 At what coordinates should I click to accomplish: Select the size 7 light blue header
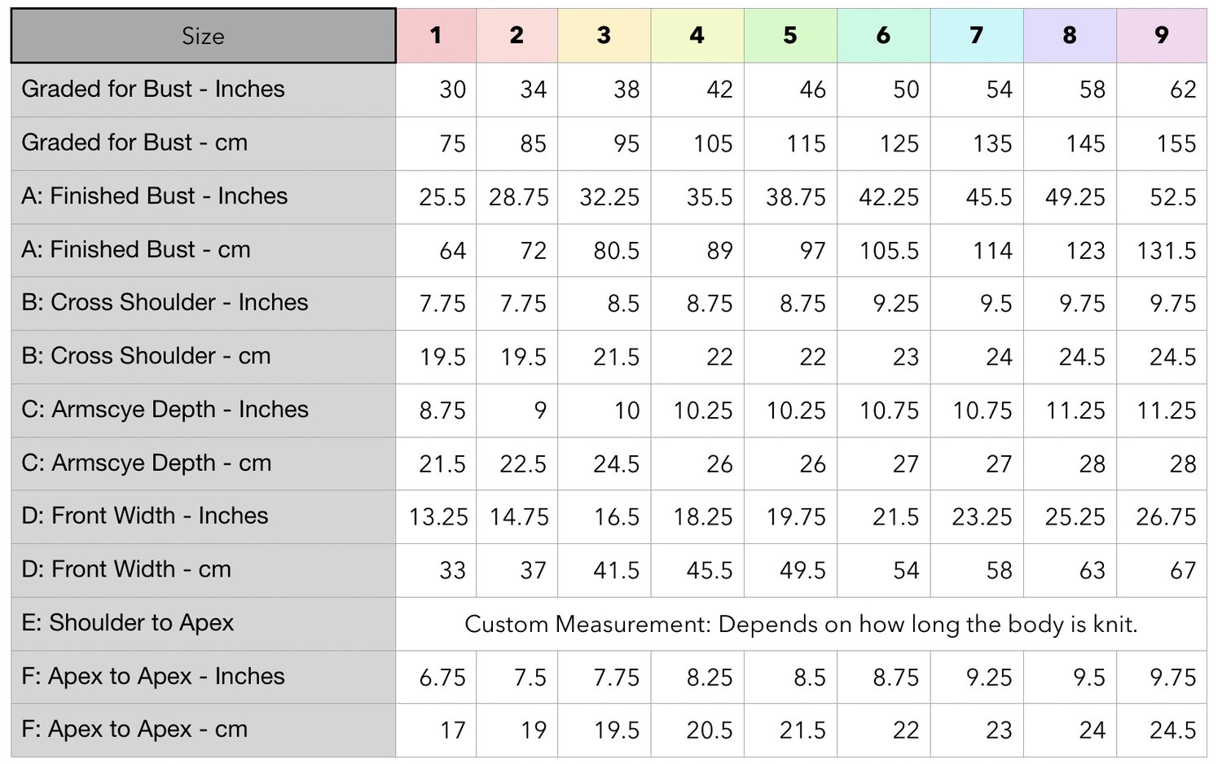coord(977,36)
